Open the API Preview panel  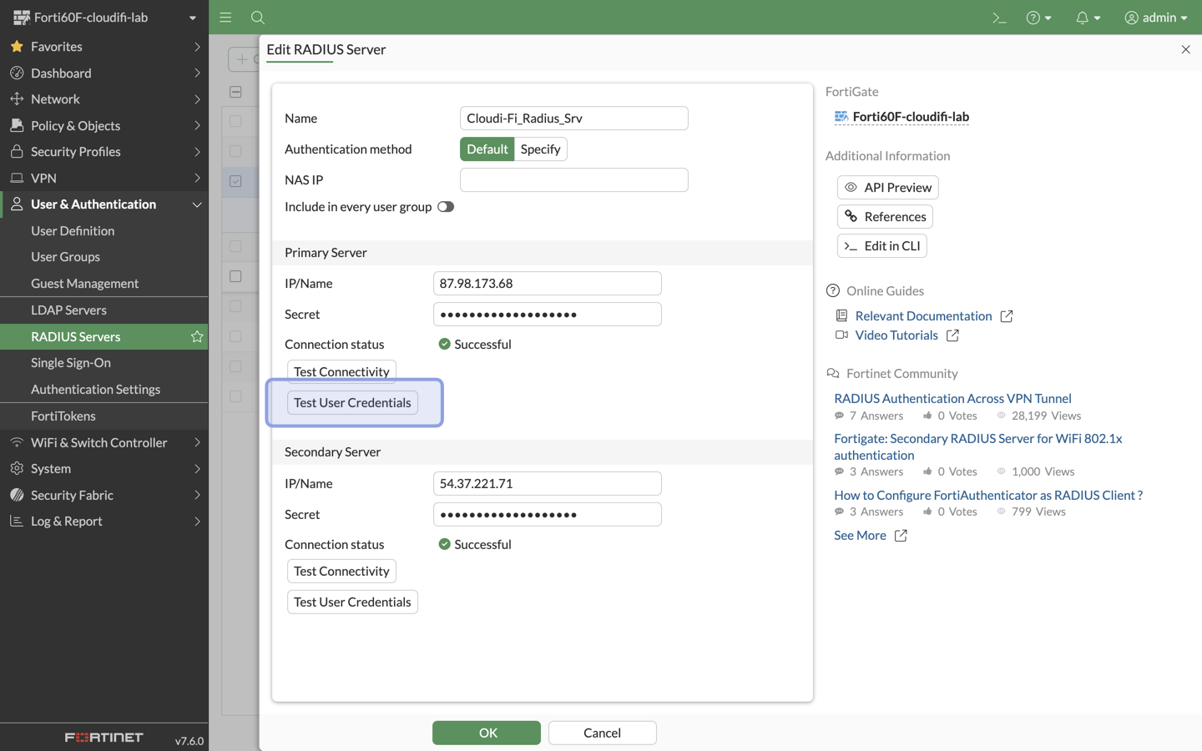click(x=887, y=187)
